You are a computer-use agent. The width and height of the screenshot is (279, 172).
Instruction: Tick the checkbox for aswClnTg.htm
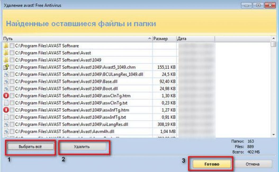tap(12, 96)
